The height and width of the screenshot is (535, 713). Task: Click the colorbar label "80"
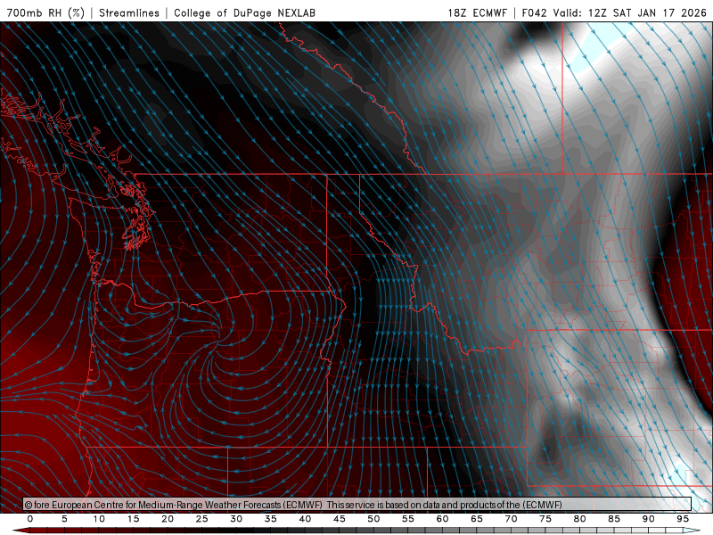tap(579, 519)
